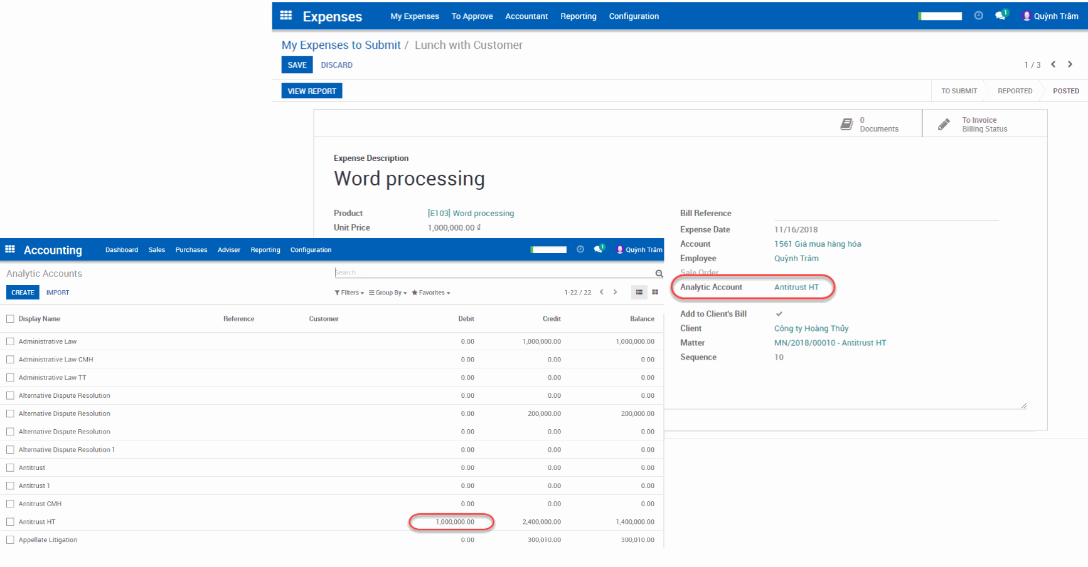
Task: Toggle the Add to Client's Bill checkbox
Action: (779, 314)
